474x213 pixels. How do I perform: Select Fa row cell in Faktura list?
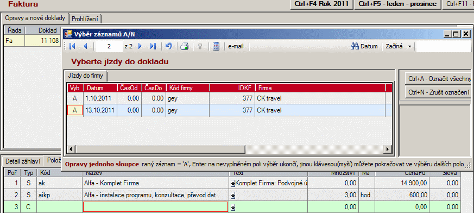click(x=15, y=41)
